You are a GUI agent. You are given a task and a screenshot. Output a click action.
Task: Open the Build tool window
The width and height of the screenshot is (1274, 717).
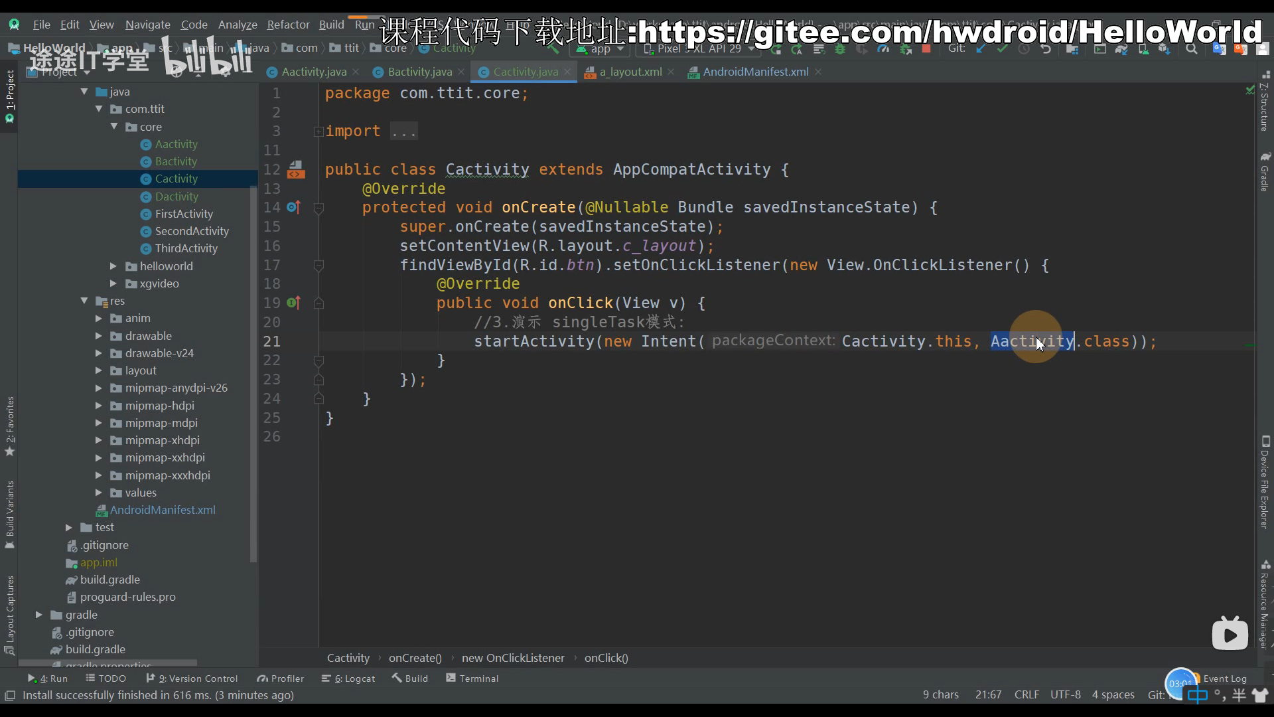tap(410, 678)
